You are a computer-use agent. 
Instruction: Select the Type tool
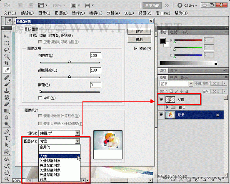[x=6, y=138]
